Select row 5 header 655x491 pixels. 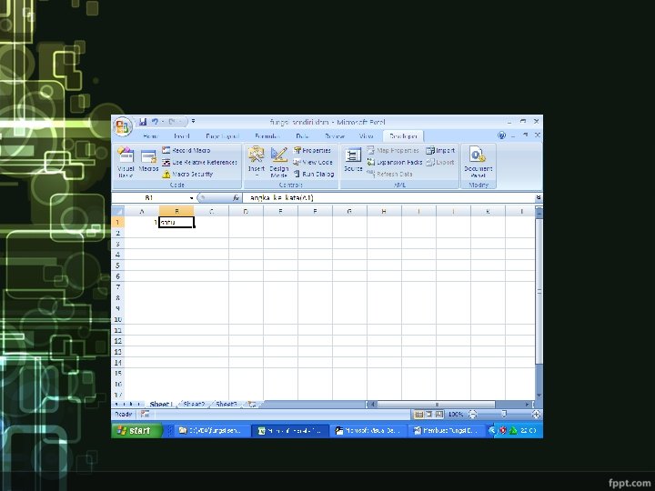(117, 266)
